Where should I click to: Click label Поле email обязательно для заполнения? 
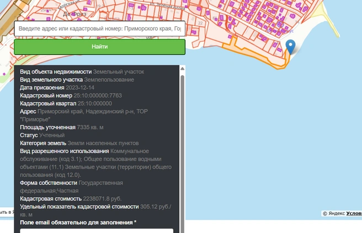pyautogui.click(x=78, y=223)
